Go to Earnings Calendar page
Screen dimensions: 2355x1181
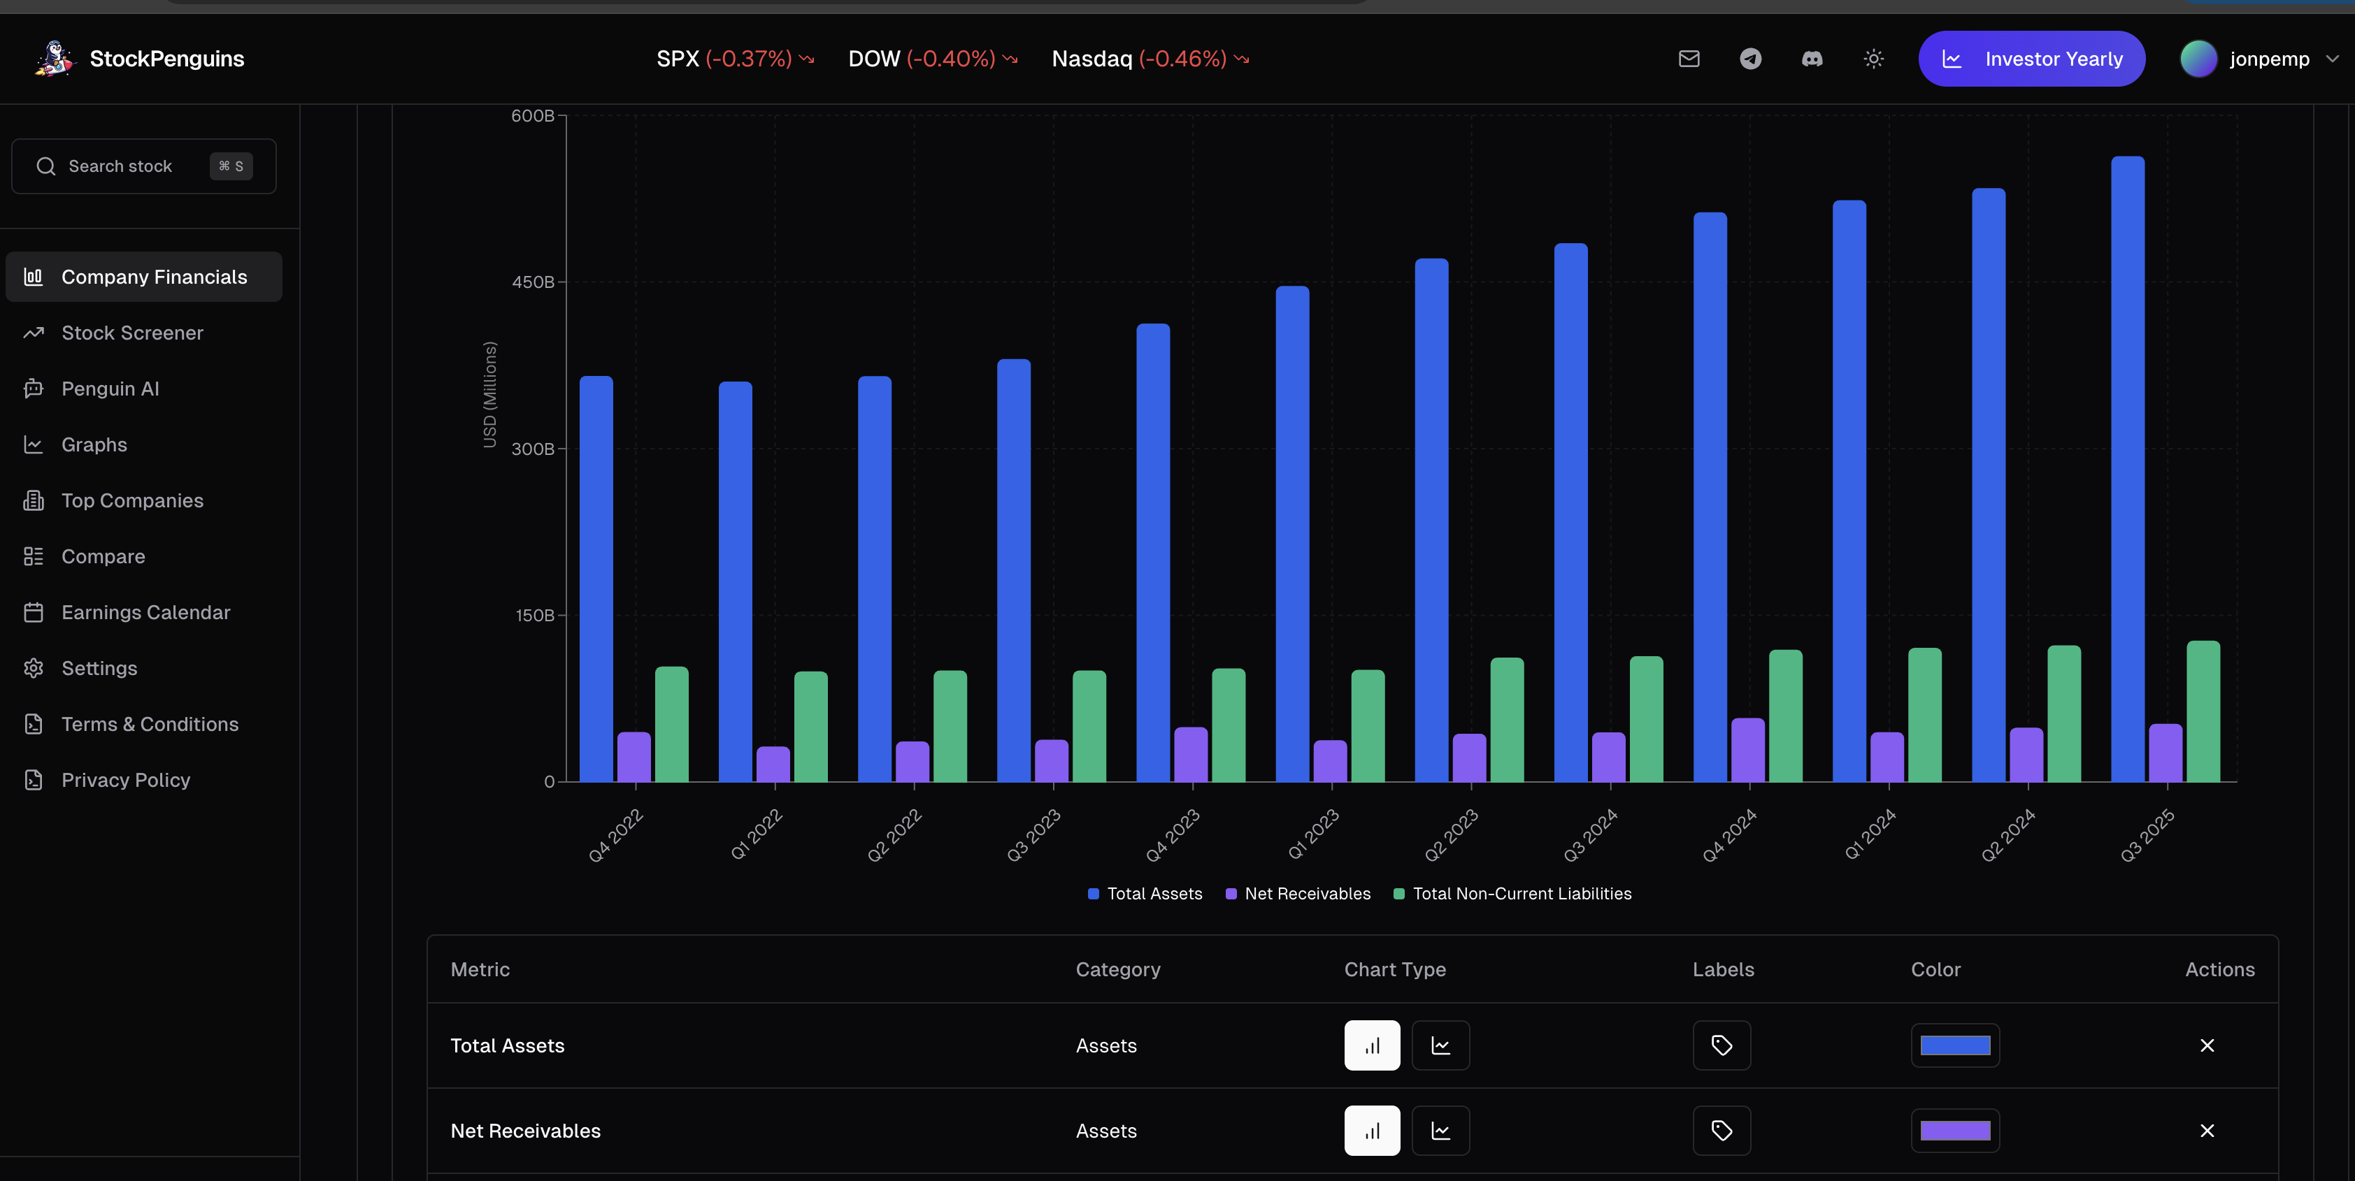[145, 612]
